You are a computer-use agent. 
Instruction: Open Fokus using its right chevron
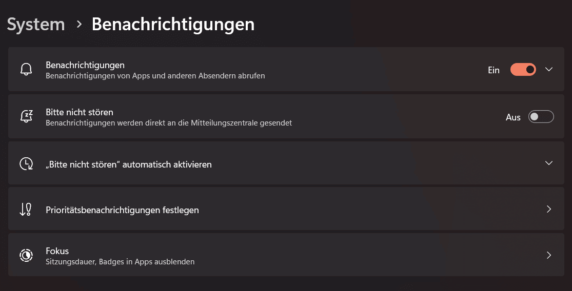coord(549,255)
